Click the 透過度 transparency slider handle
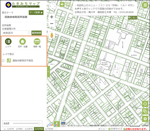Image resolution: width=150 pixels, height=131 pixels. pos(39,124)
